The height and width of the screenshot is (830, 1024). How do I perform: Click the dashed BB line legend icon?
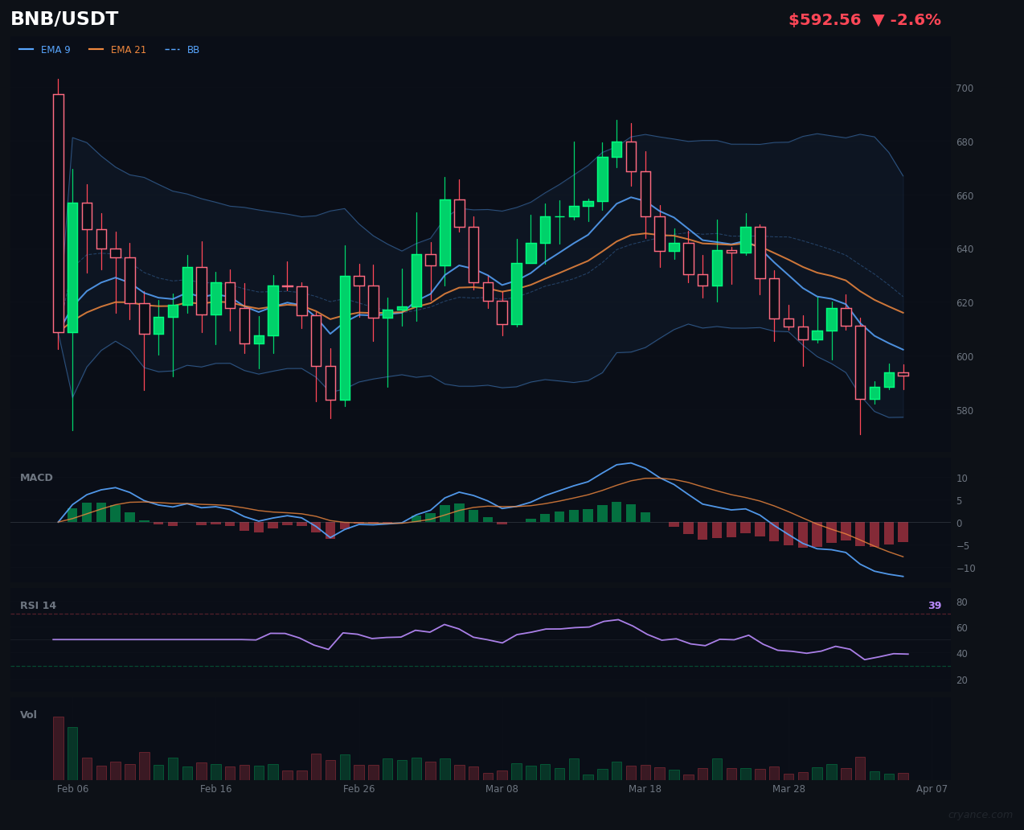tap(173, 50)
